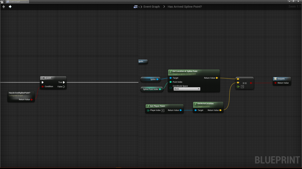Screen dimensions: 302x169
Task: Open the blueprint graph list icon in breadcrumb
Action: tap(136, 7)
